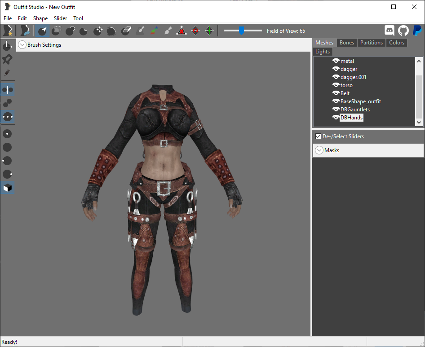Select the metal mesh name

347,61
